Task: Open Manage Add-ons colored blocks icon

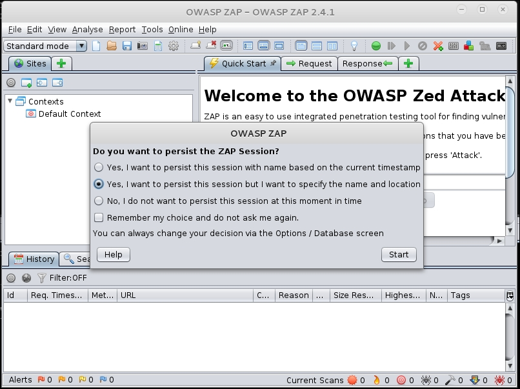Action: click(468, 46)
